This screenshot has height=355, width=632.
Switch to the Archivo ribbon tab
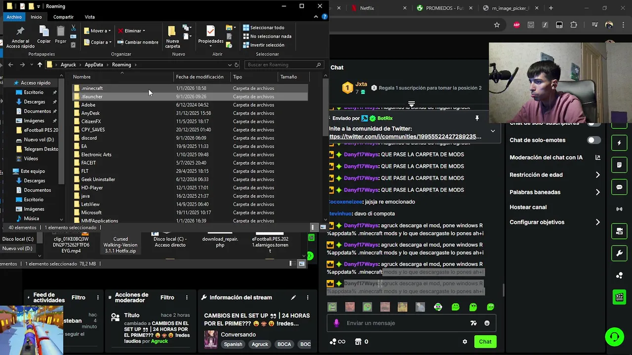[x=14, y=17]
